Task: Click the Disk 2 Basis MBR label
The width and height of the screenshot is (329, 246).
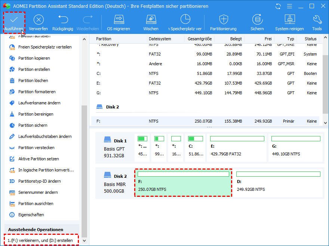Action: point(115,183)
